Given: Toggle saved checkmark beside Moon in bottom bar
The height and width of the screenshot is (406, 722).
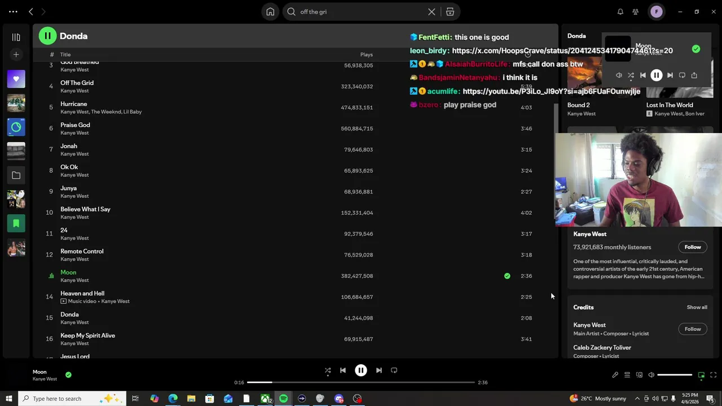Looking at the screenshot, I should point(68,374).
